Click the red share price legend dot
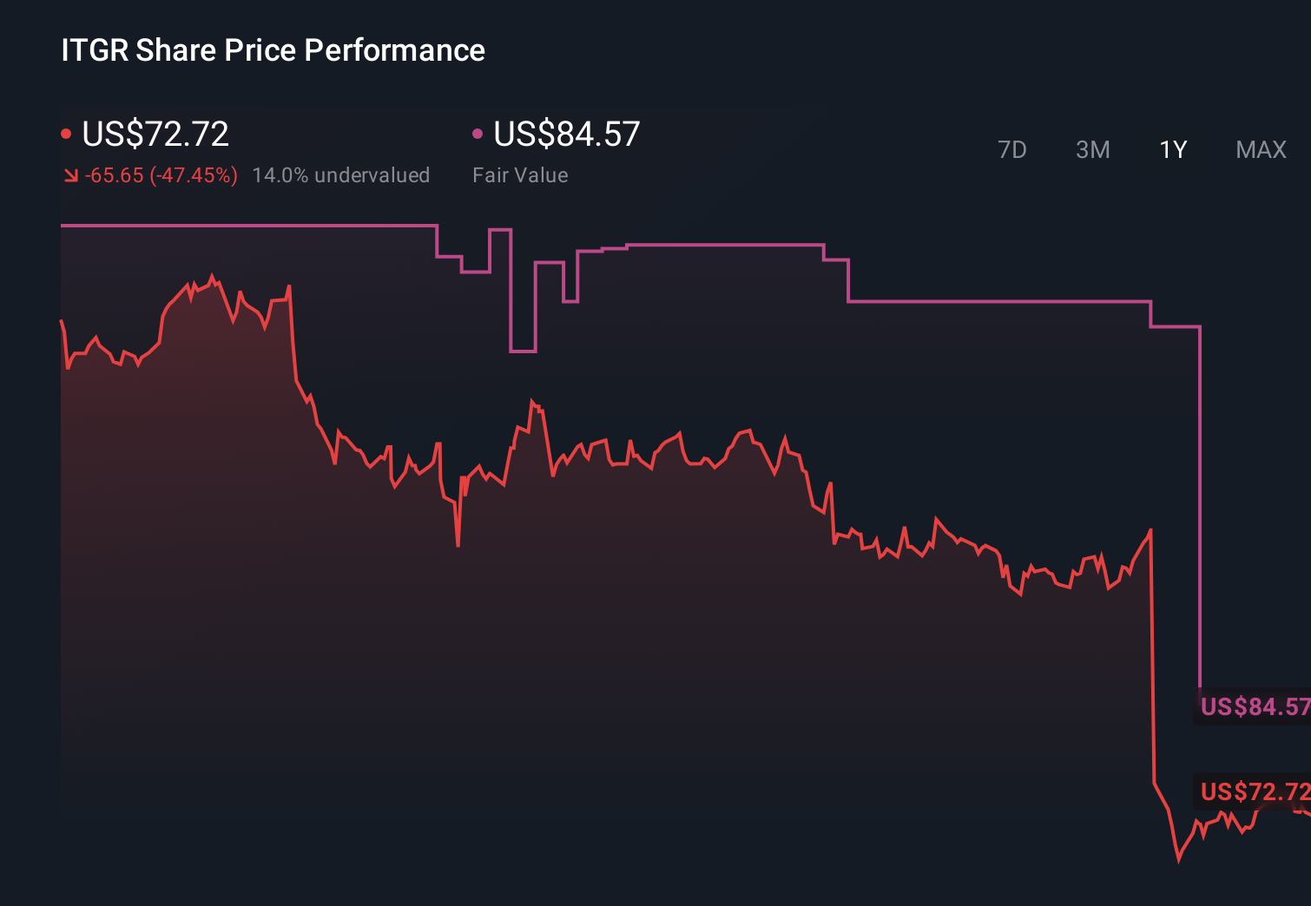The image size is (1311, 906). click(x=66, y=132)
